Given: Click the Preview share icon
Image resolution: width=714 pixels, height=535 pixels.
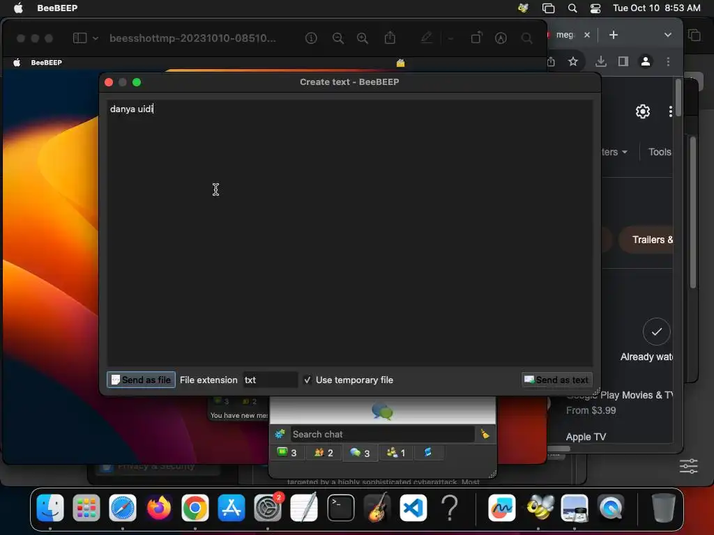Looking at the screenshot, I should click(x=390, y=38).
